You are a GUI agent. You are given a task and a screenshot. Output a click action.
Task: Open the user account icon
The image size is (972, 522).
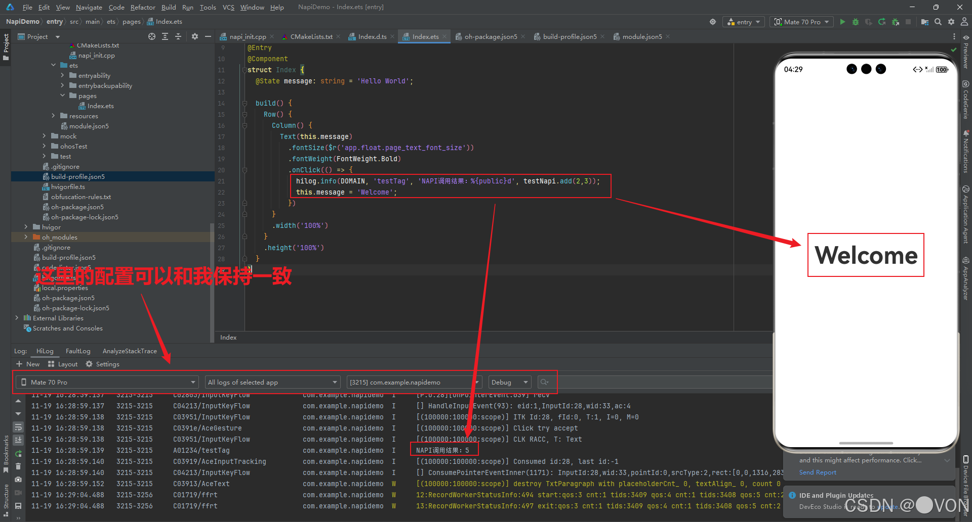coord(964,22)
